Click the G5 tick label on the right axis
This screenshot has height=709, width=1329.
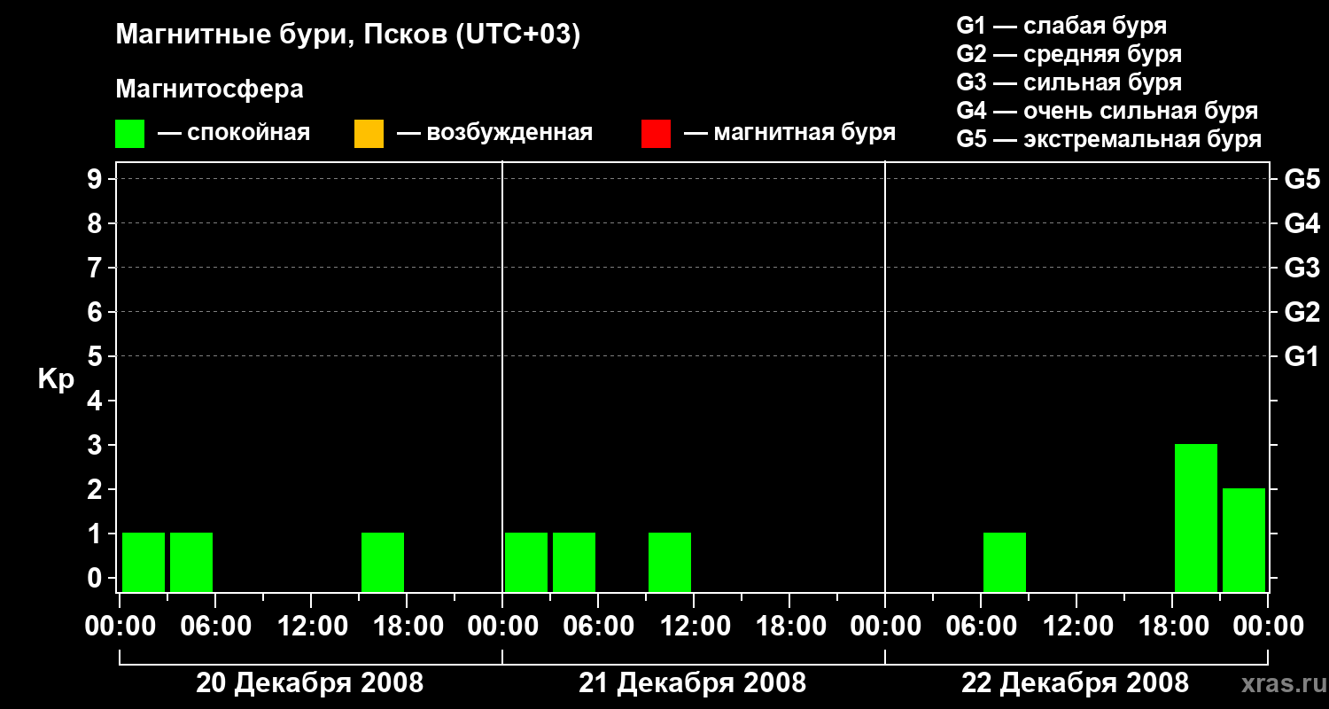point(1302,179)
